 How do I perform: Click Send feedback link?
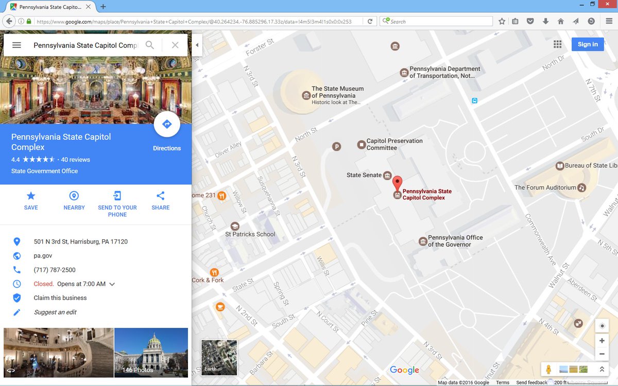tap(532, 382)
